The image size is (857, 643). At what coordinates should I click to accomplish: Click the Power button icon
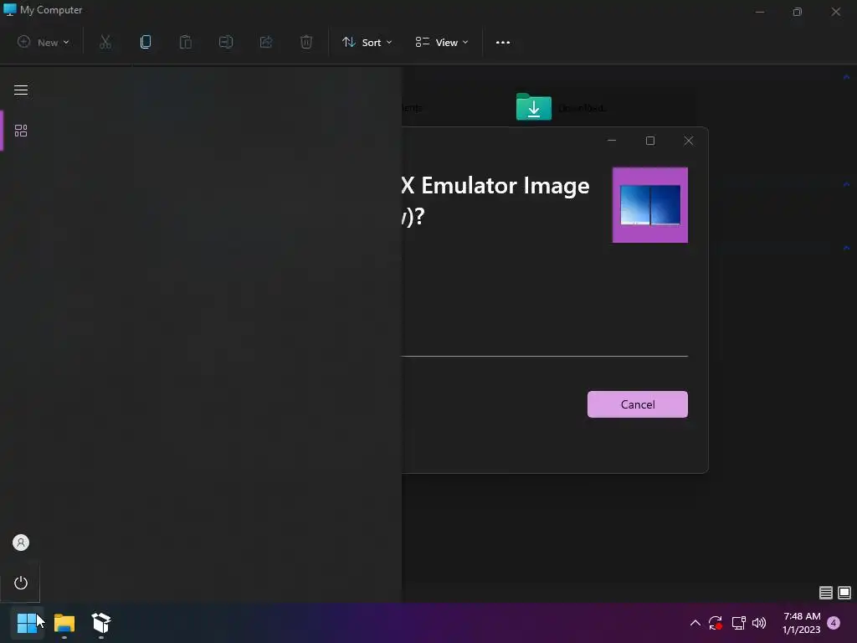21,583
